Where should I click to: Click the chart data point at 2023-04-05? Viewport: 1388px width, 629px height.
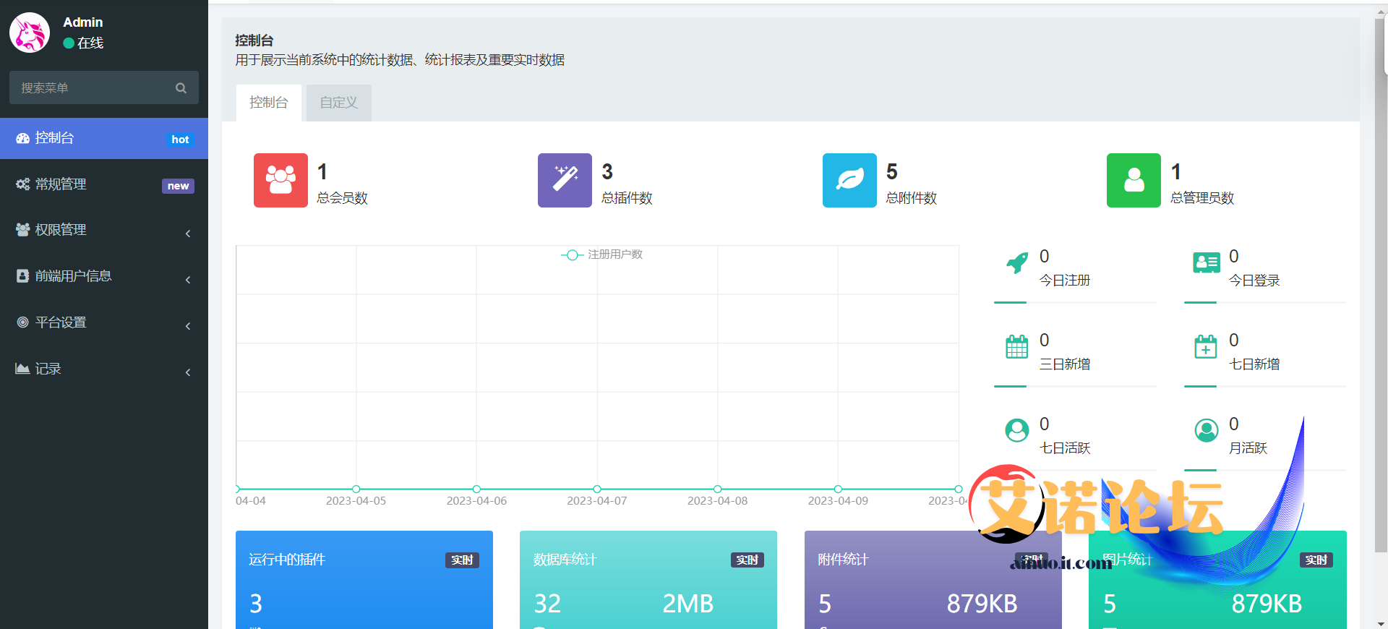coord(356,489)
